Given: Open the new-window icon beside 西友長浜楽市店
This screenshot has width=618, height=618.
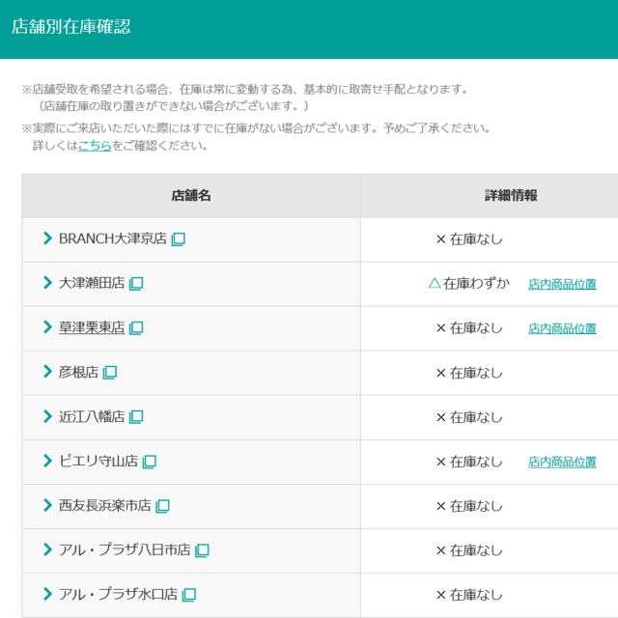Looking at the screenshot, I should pos(162,506).
